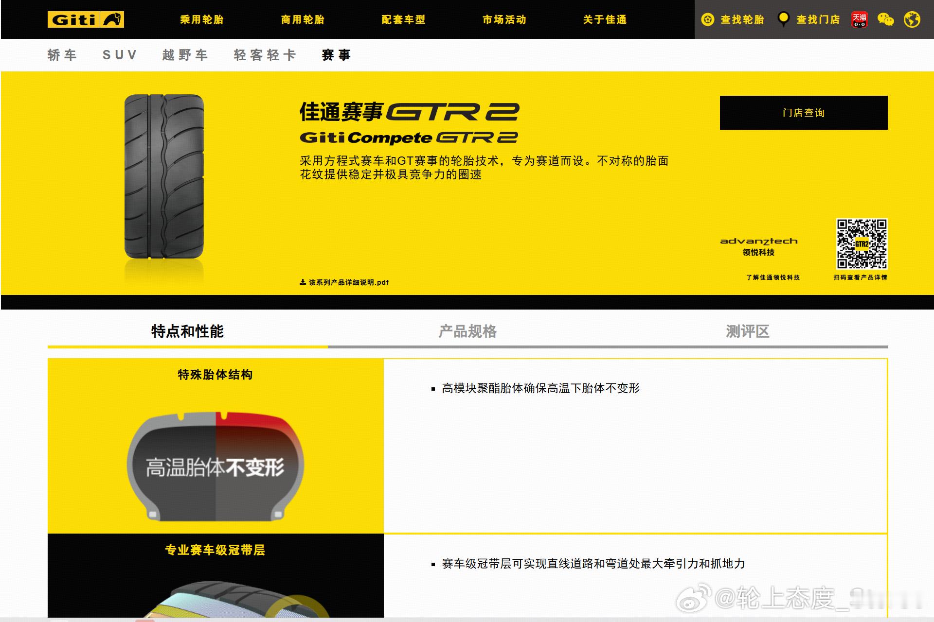Click the globe language icon
This screenshot has height=622, width=934.
click(912, 19)
